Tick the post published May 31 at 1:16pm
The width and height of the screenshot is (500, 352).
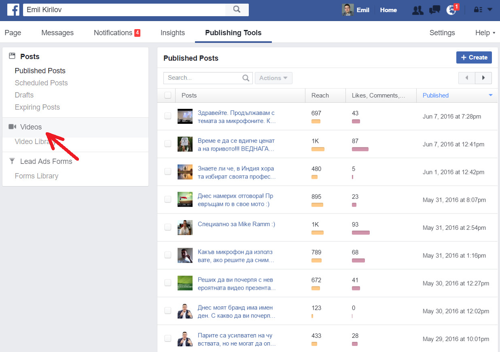(x=168, y=255)
